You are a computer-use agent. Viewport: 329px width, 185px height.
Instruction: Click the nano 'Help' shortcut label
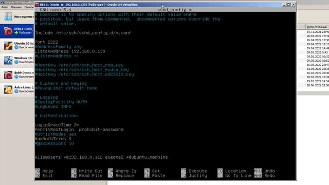48,171
